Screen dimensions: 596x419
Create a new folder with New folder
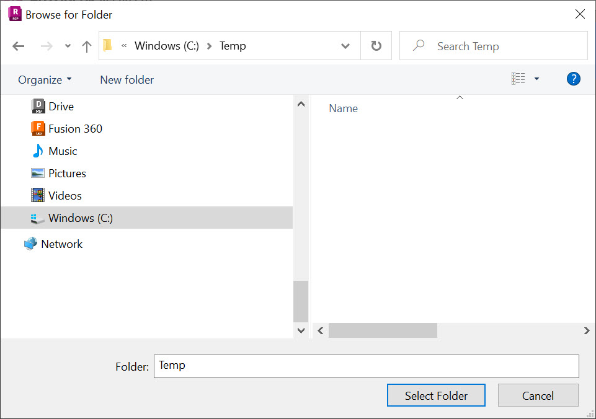click(127, 79)
